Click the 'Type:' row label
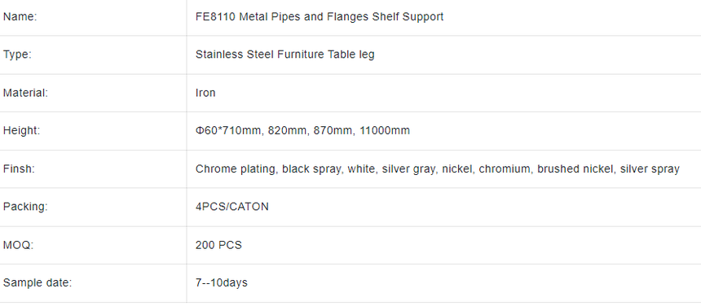Viewport: 701px width, 306px height. point(17,55)
